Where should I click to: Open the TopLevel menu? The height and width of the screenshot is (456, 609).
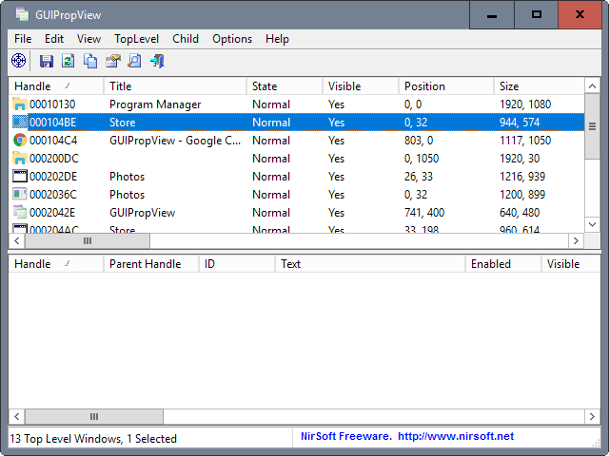[x=136, y=39]
